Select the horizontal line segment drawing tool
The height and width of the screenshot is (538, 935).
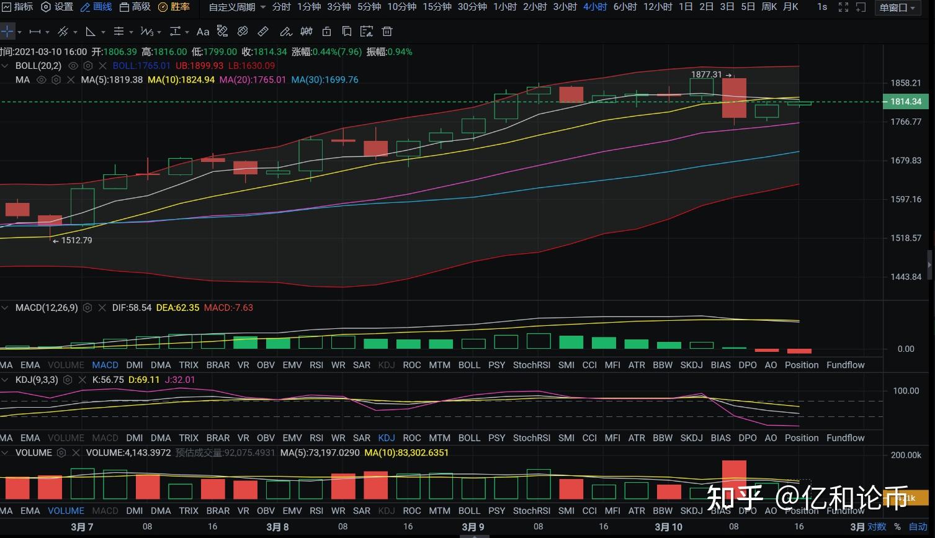35,31
